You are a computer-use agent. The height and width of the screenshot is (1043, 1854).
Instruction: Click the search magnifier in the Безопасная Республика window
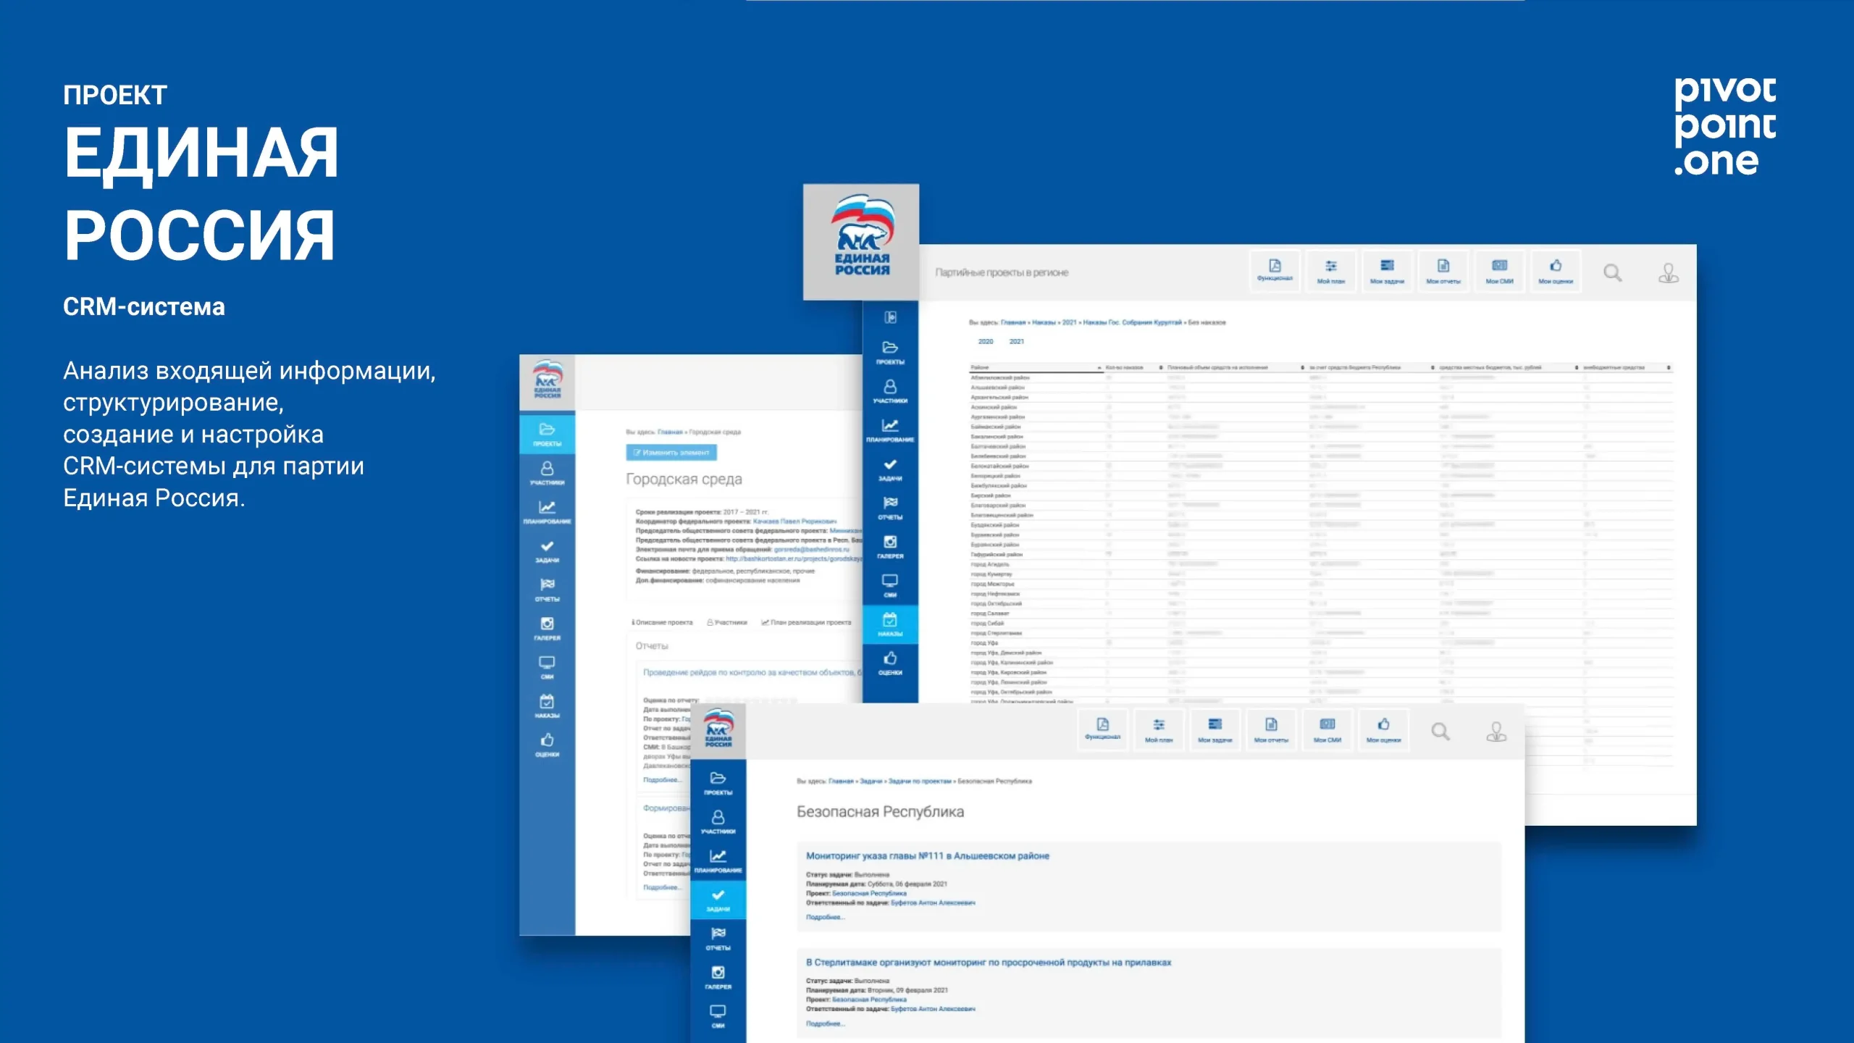pyautogui.click(x=1440, y=732)
